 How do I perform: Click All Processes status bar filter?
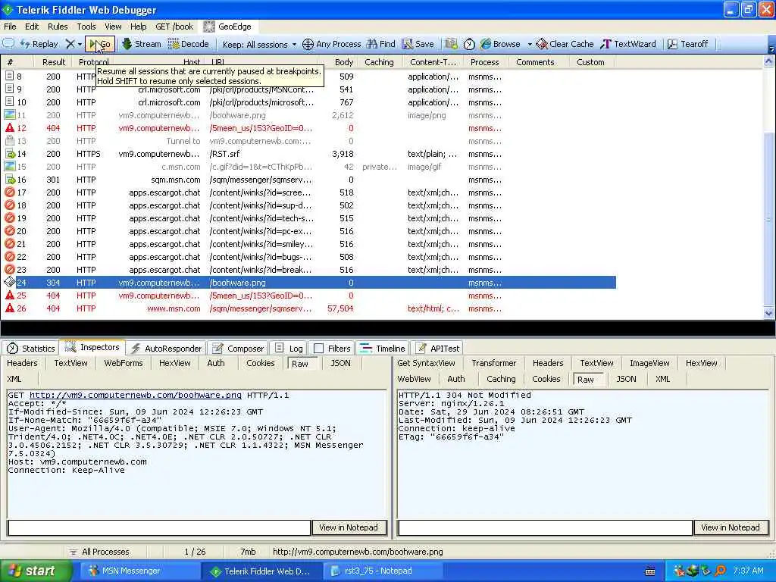click(x=99, y=552)
